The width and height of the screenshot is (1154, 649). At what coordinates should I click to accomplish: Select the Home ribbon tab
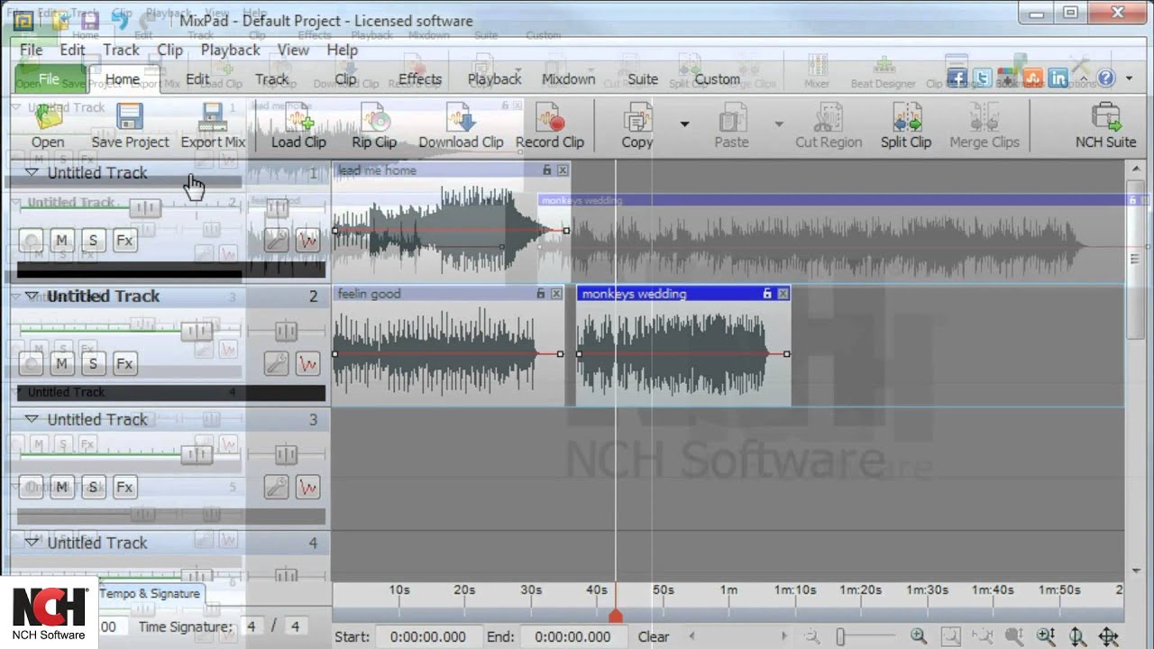(123, 79)
